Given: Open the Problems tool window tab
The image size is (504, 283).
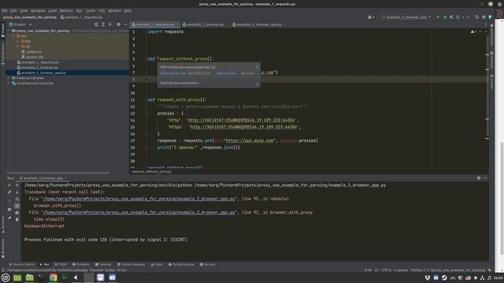Looking at the screenshot, I should (81, 264).
